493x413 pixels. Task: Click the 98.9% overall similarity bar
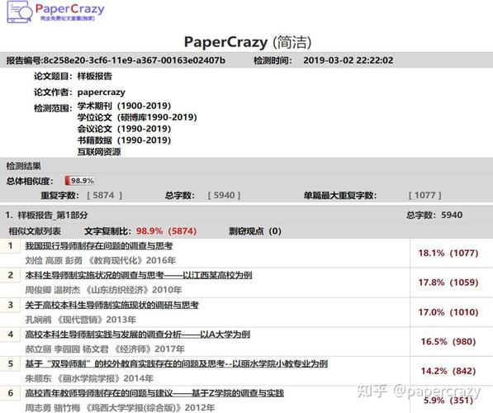(79, 181)
